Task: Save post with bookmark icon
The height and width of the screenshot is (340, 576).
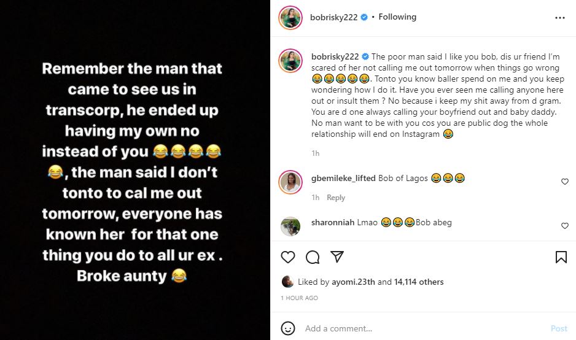Action: [561, 257]
